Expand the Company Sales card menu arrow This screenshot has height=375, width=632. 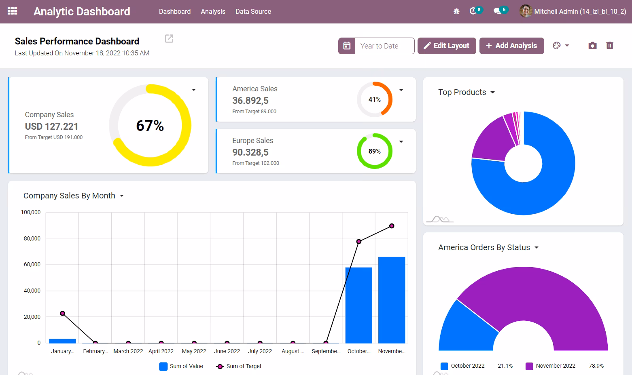pyautogui.click(x=194, y=90)
